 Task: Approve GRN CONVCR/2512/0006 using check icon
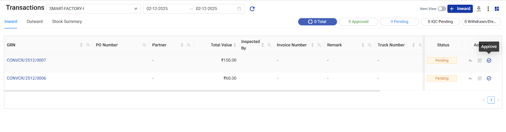(x=489, y=78)
